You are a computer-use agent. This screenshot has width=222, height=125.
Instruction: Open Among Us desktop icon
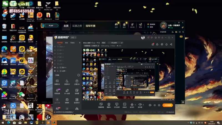point(48,16)
